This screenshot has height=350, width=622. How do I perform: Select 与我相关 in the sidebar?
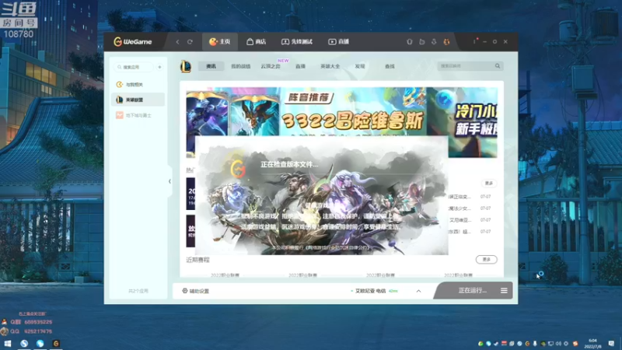pyautogui.click(x=138, y=85)
